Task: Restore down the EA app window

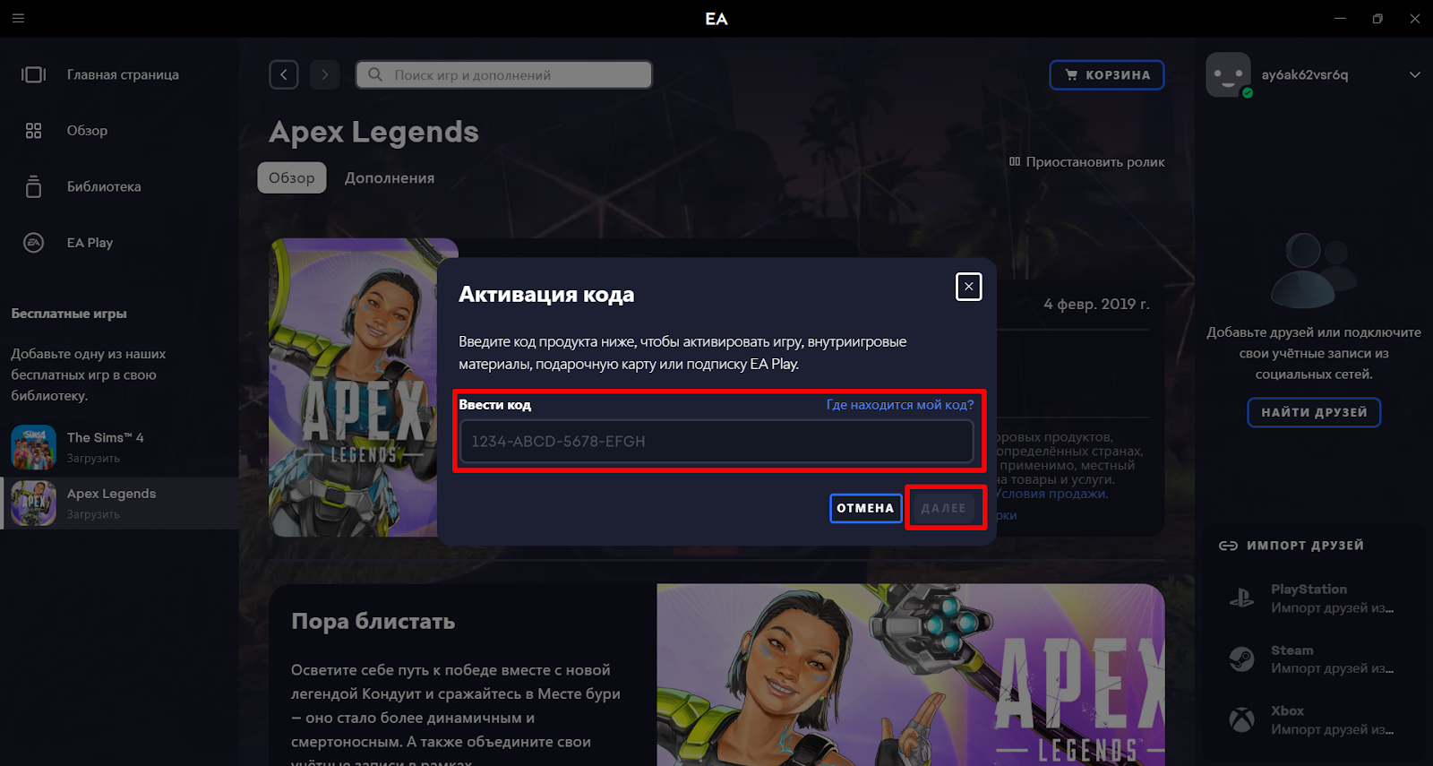Action: [1377, 18]
